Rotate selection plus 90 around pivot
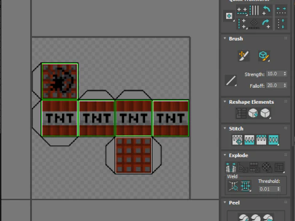Viewport: 295px width, 221px height. [266, 24]
